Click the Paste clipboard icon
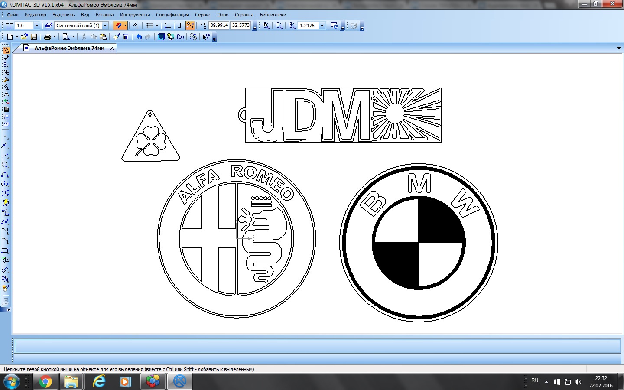The image size is (624, 390). (x=103, y=37)
